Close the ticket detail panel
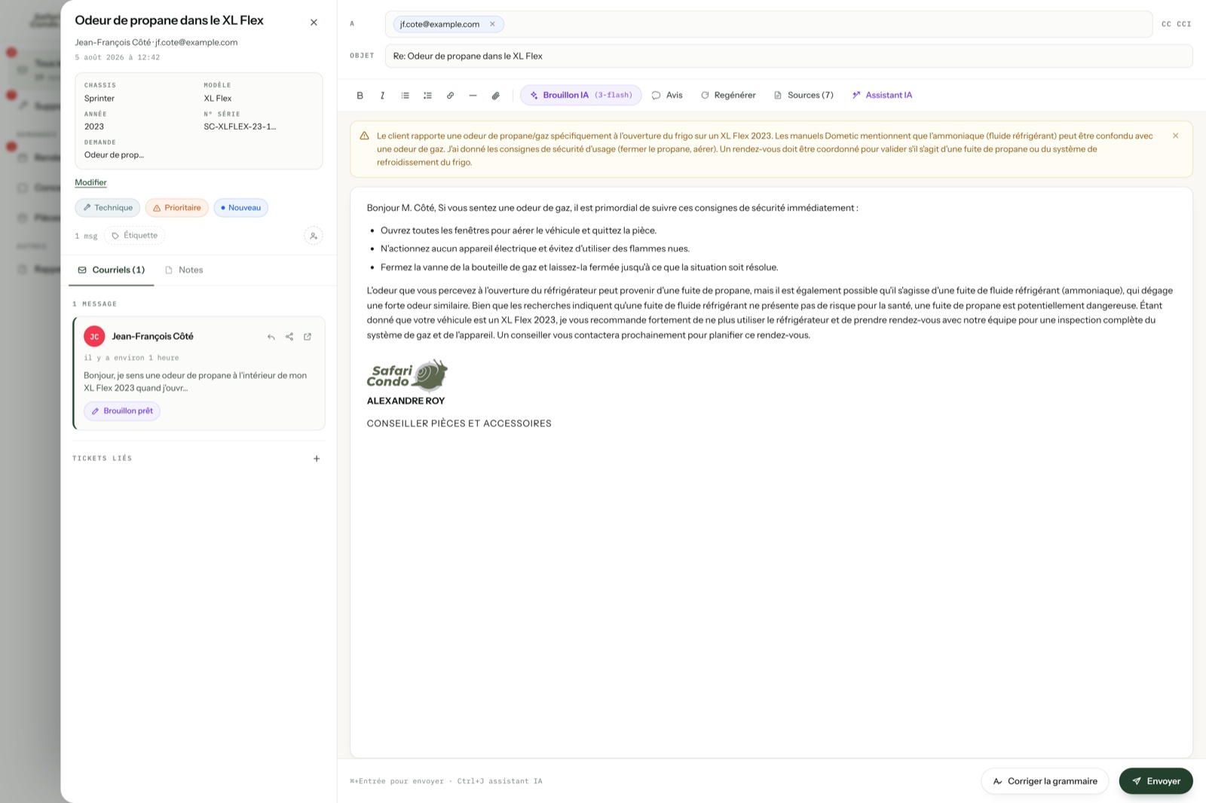1206x803 pixels. point(314,23)
